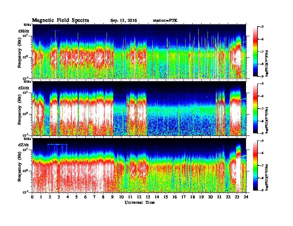The width and height of the screenshot is (293, 226).
Task: Click hour 24 on the Universal Time axis
Action: coord(246,197)
